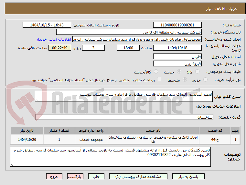Click service code cell ج-44
246x185 pixels.
215,140
